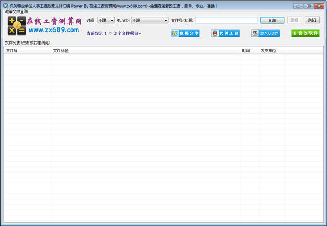The width and height of the screenshot is (327, 226).
Task: Click the www.zx689.com website link
Action: tap(50, 30)
